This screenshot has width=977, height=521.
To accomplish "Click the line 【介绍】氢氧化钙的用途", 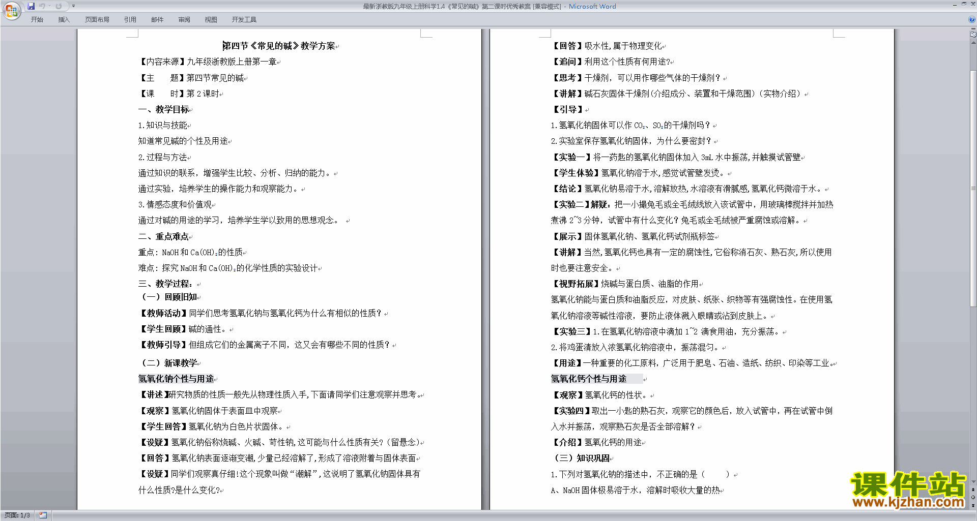I will coord(596,442).
